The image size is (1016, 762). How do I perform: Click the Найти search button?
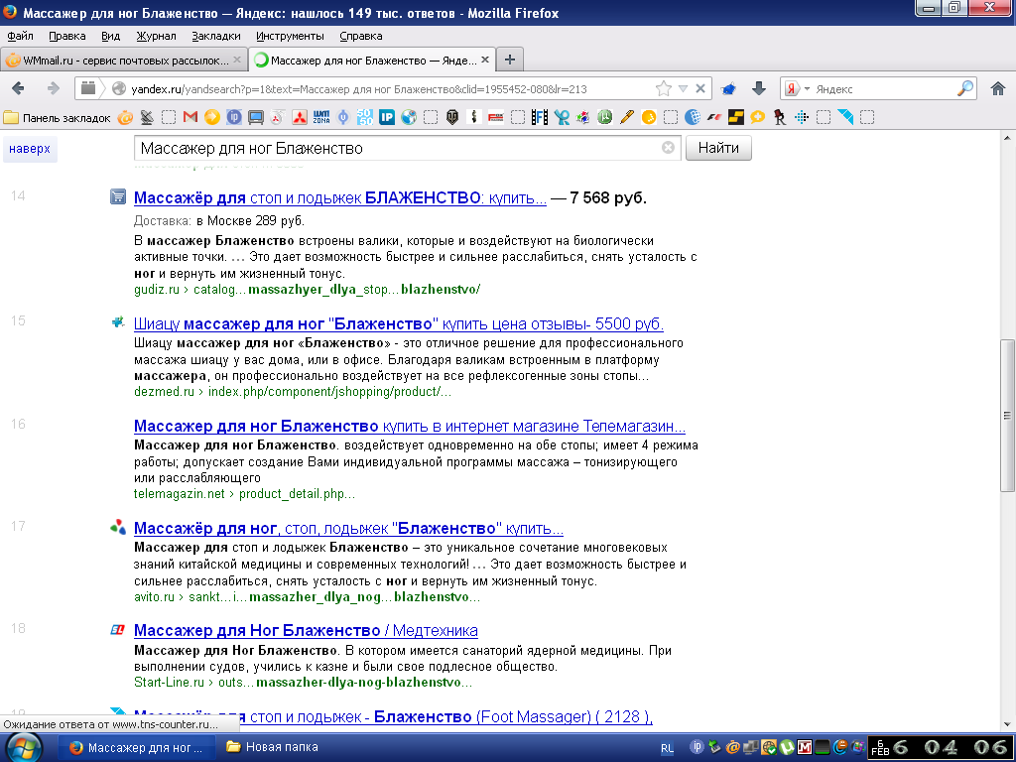click(x=718, y=148)
